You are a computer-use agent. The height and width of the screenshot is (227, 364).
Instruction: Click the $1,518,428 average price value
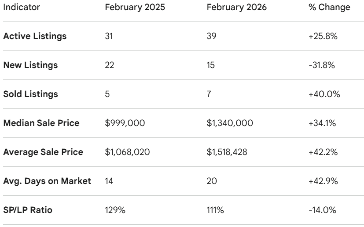click(227, 152)
